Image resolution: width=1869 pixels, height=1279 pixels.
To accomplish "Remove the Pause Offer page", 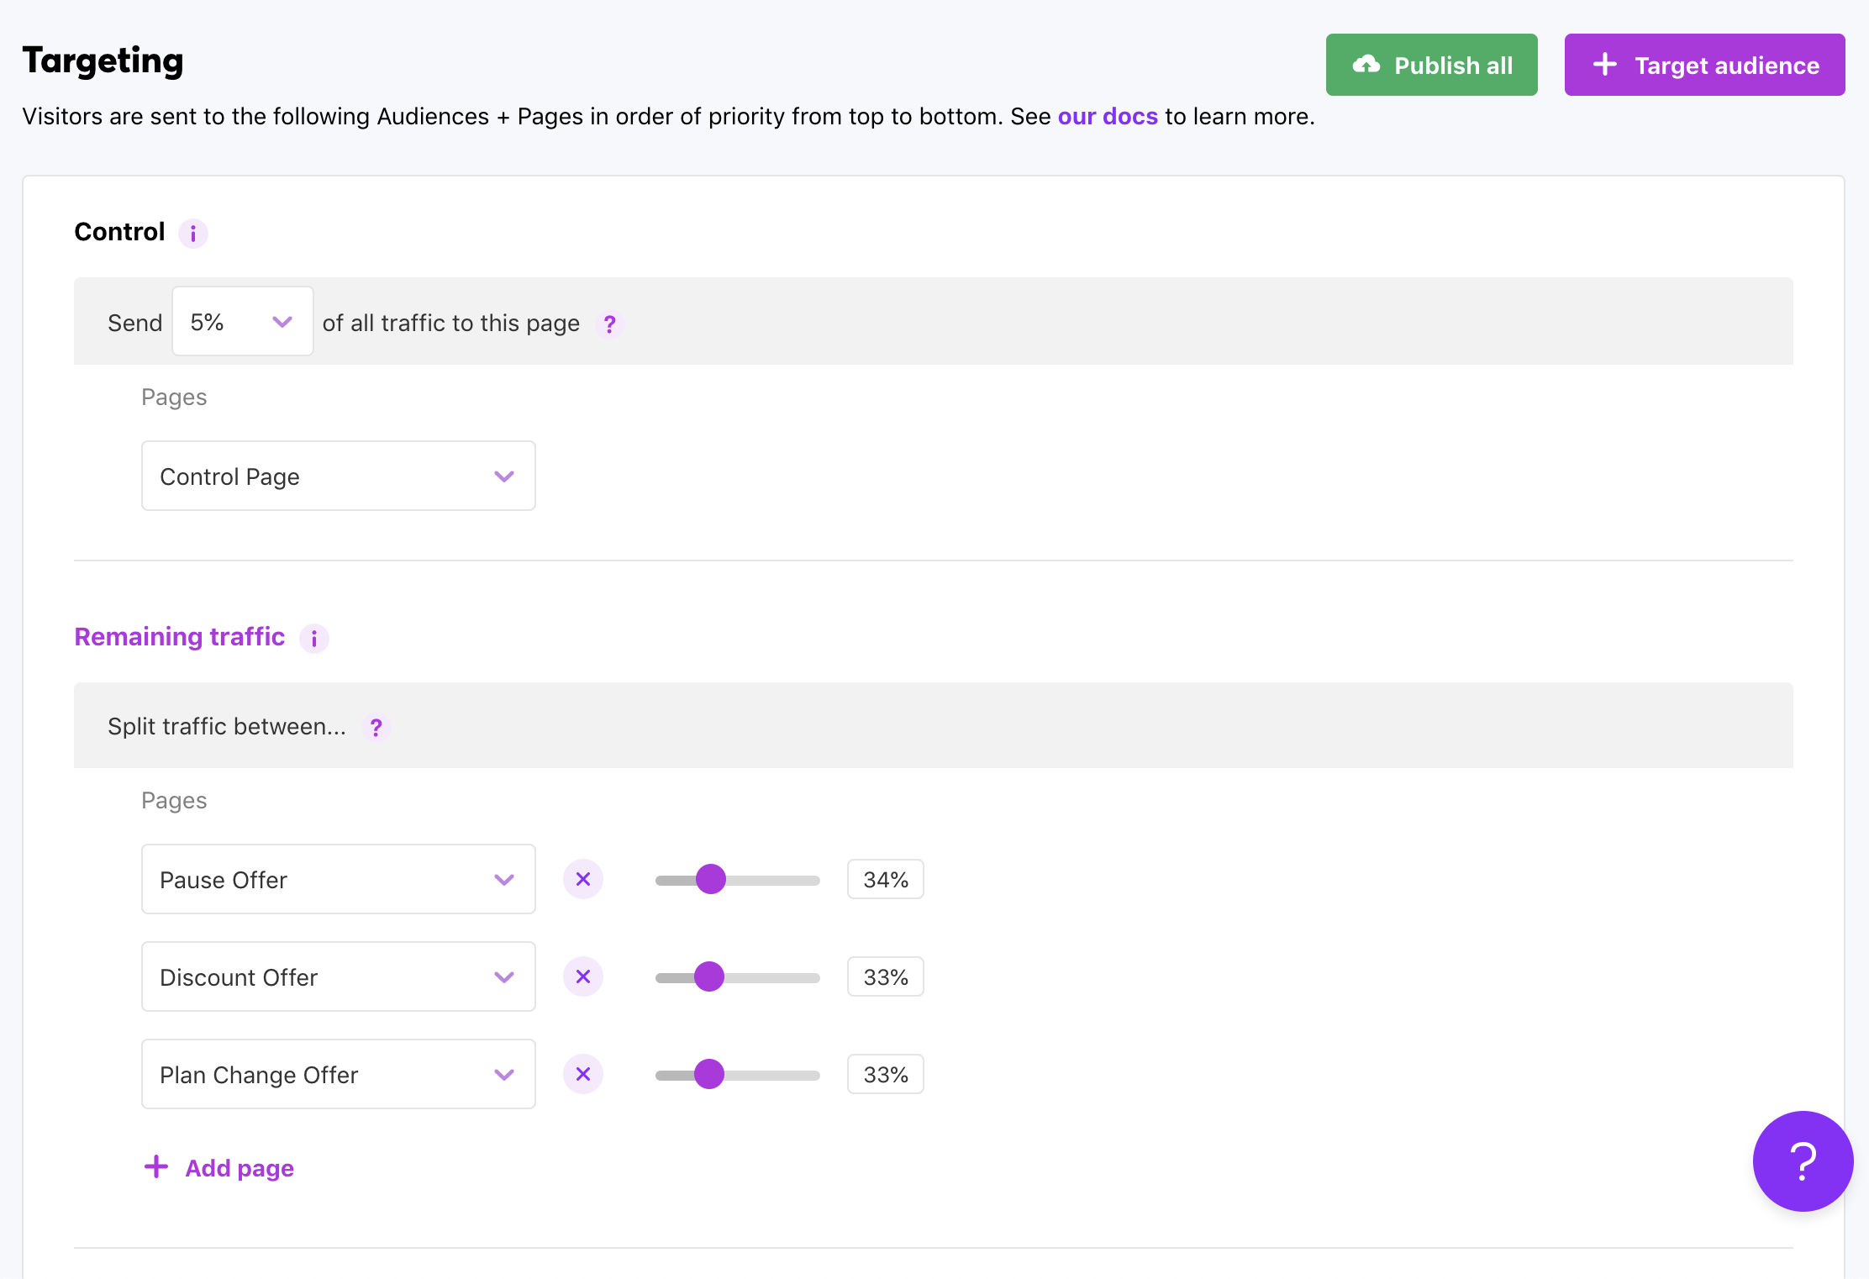I will [x=583, y=880].
